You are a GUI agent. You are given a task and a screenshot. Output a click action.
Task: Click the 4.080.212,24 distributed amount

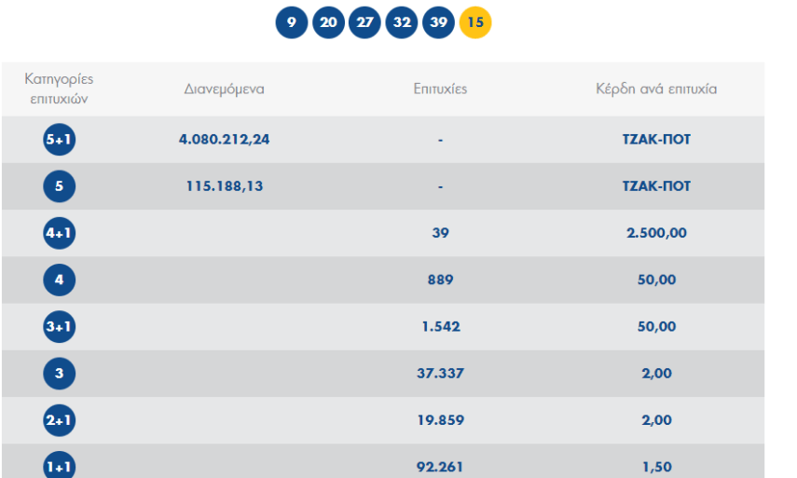[224, 140]
